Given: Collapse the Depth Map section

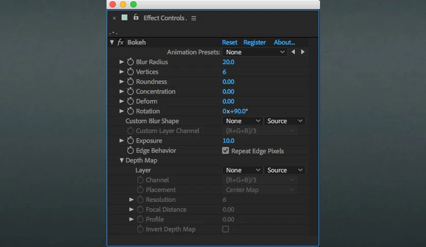Looking at the screenshot, I should (121, 160).
